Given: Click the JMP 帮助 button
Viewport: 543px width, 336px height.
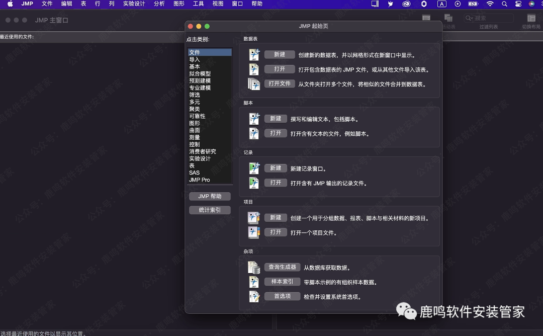Looking at the screenshot, I should (210, 196).
